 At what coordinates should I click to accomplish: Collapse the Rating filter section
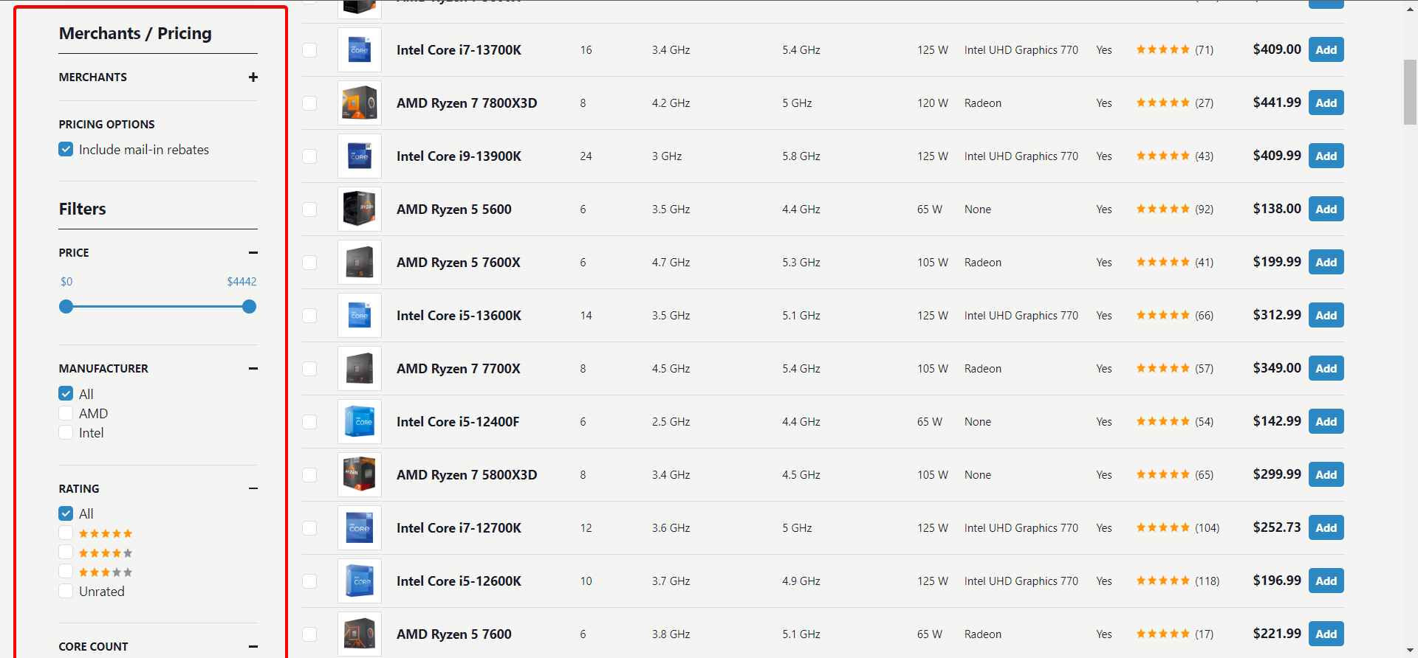click(253, 489)
